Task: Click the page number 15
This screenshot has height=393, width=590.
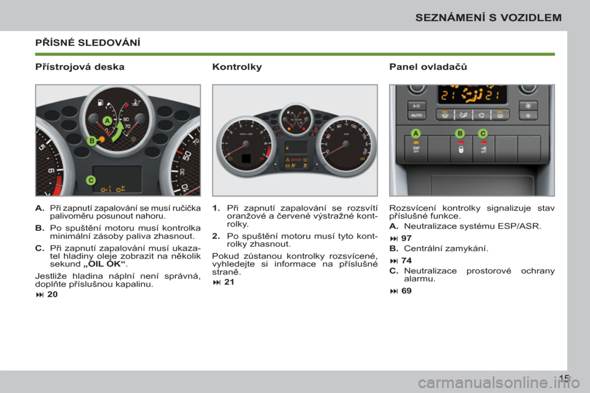Action: pos(564,378)
